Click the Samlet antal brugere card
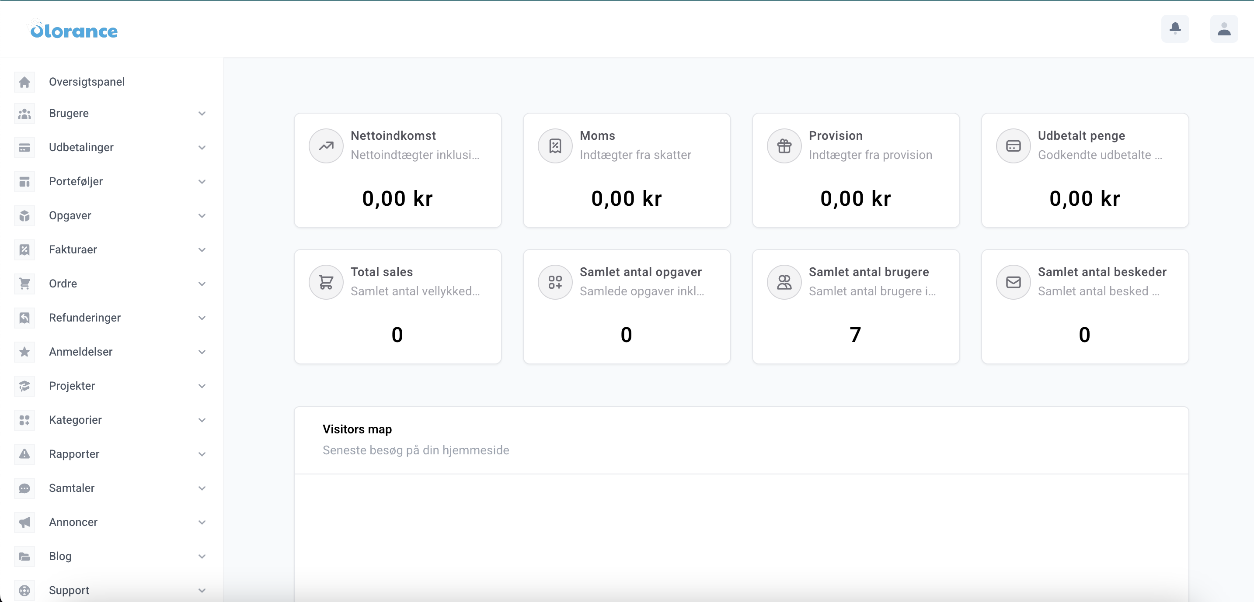Image resolution: width=1254 pixels, height=602 pixels. point(855,306)
